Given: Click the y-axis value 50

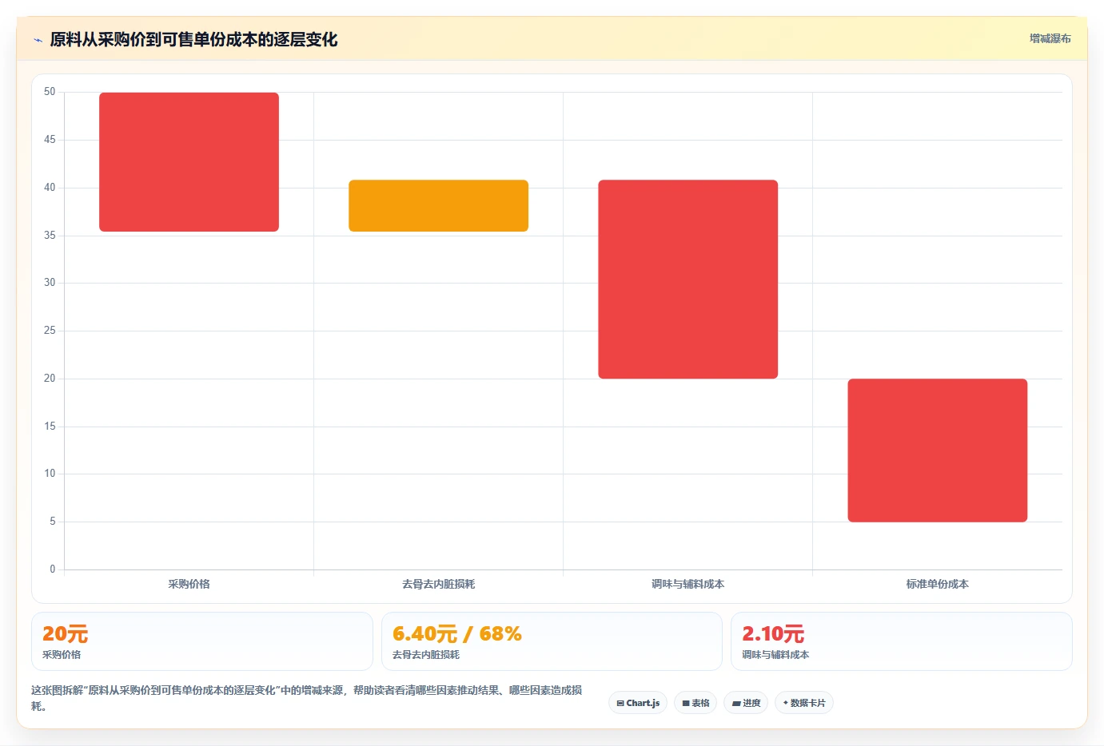Looking at the screenshot, I should [50, 92].
